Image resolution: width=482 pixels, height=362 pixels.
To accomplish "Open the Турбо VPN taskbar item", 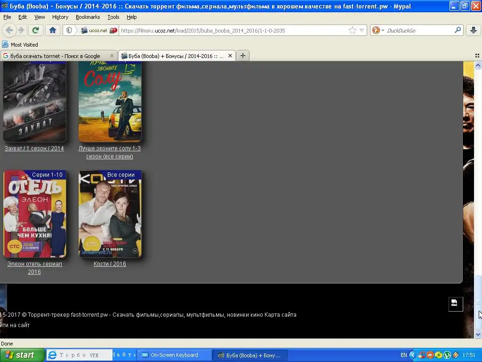I will point(79,355).
